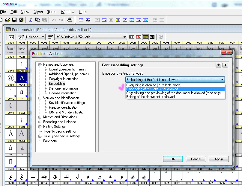Switch to Names mode (NAME icon)
The width and height of the screenshot is (242, 186).
click(131, 37)
